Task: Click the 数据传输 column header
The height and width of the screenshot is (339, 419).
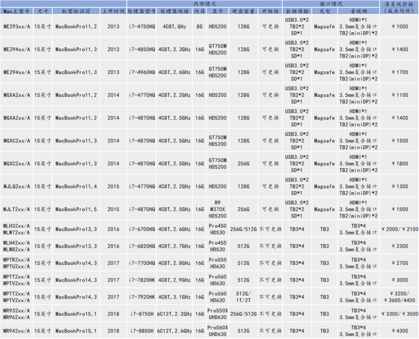Action: point(297,11)
